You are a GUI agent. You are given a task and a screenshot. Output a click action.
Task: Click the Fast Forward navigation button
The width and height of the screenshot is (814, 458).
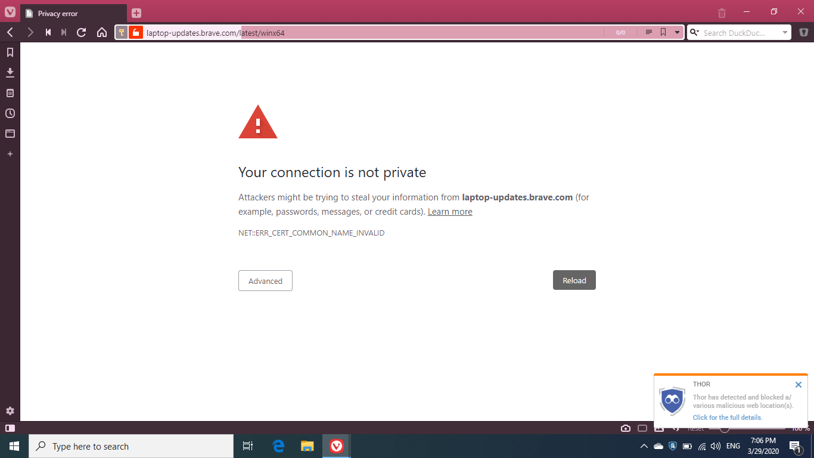click(64, 32)
